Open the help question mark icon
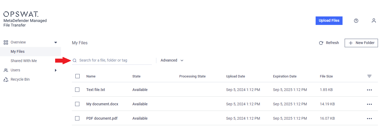This screenshot has width=383, height=139. (x=356, y=21)
